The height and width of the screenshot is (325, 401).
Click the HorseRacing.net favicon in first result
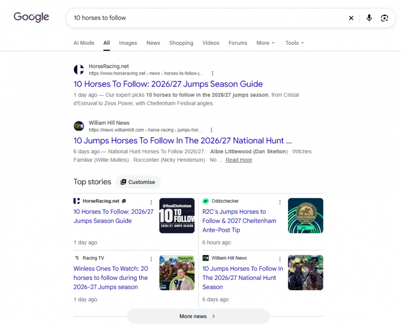pyautogui.click(x=79, y=69)
